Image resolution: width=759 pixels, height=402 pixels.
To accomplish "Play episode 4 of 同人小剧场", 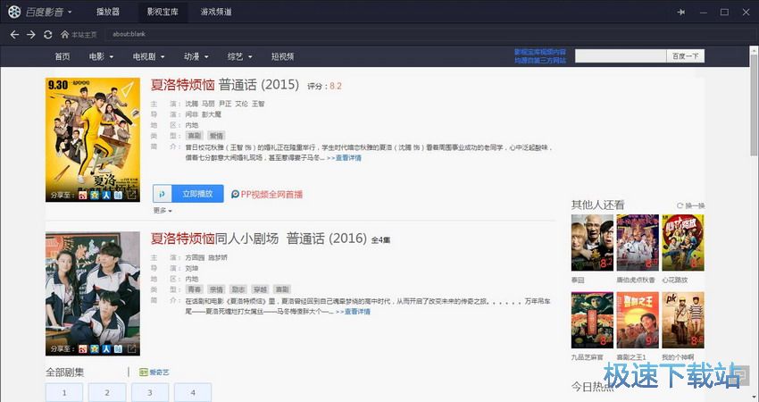I will click(x=193, y=392).
